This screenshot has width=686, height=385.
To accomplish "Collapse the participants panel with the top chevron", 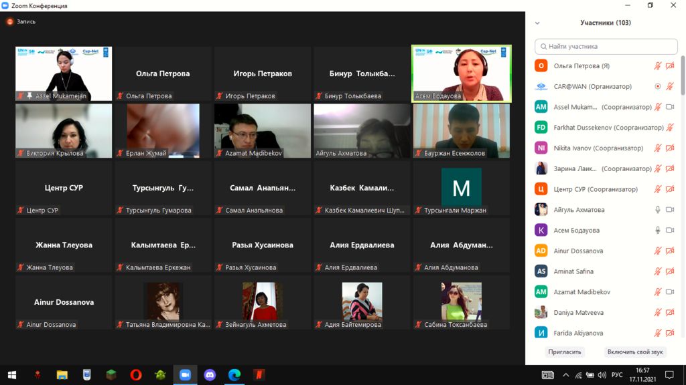I will (x=537, y=23).
